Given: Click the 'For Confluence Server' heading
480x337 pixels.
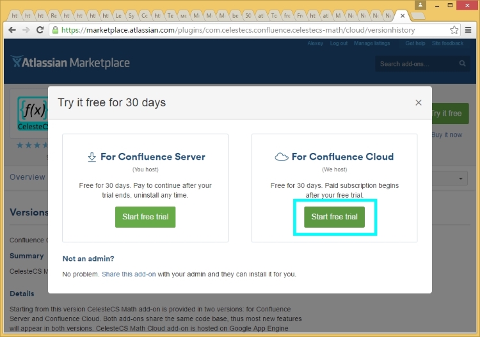Looking at the screenshot, I should point(153,157).
